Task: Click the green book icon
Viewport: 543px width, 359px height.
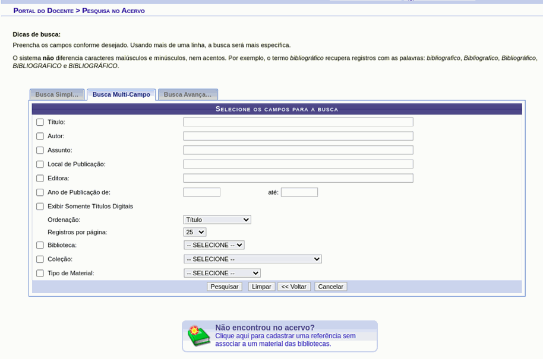Action: (199, 336)
